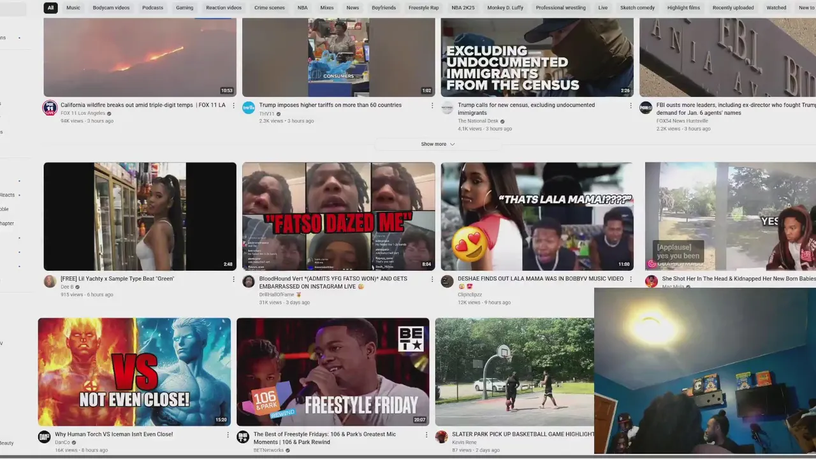
Task: Open options menu for Freestyle Fridays video
Action: (x=426, y=435)
